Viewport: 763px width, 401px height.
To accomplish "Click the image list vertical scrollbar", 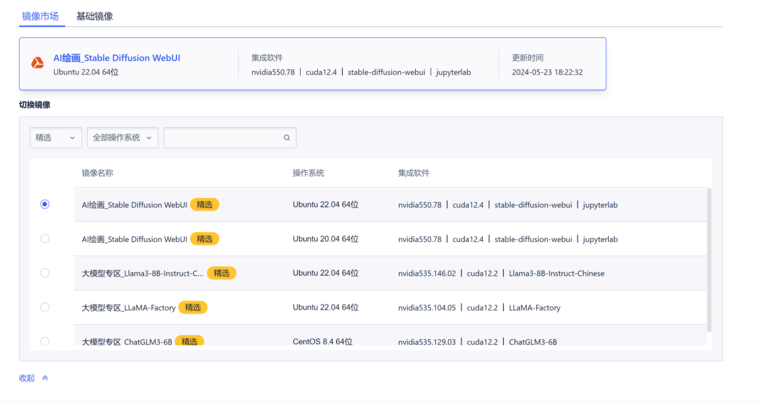I will point(709,260).
